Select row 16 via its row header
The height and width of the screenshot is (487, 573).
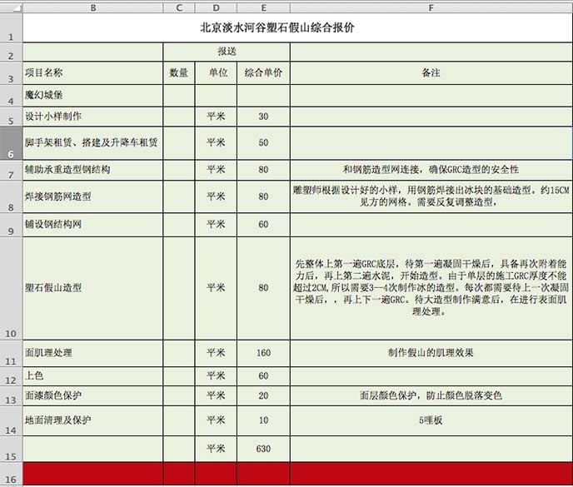click(11, 475)
